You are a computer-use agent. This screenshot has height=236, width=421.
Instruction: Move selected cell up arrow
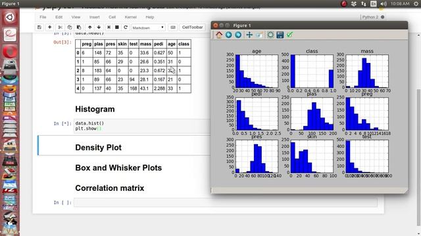click(x=89, y=28)
